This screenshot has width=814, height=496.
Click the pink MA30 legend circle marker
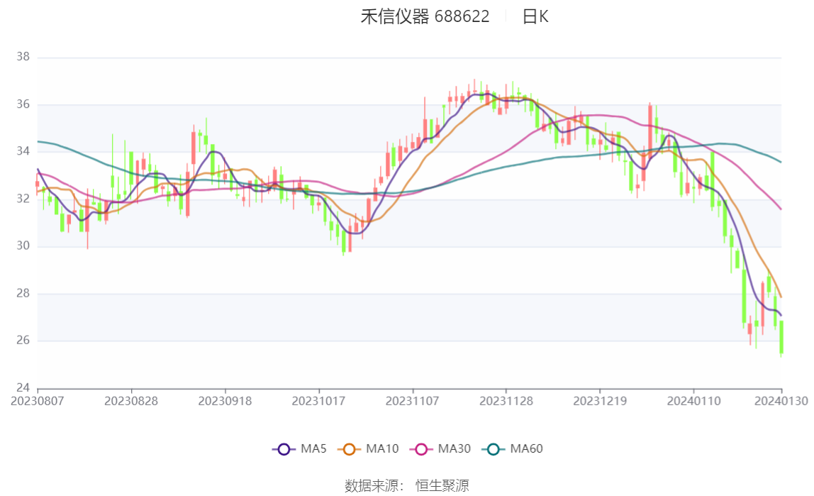point(421,448)
